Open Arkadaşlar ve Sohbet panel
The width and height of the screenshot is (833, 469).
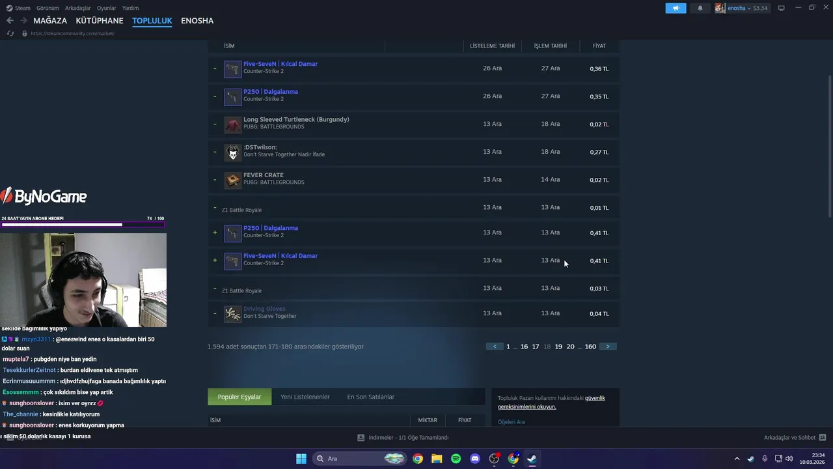(795, 438)
